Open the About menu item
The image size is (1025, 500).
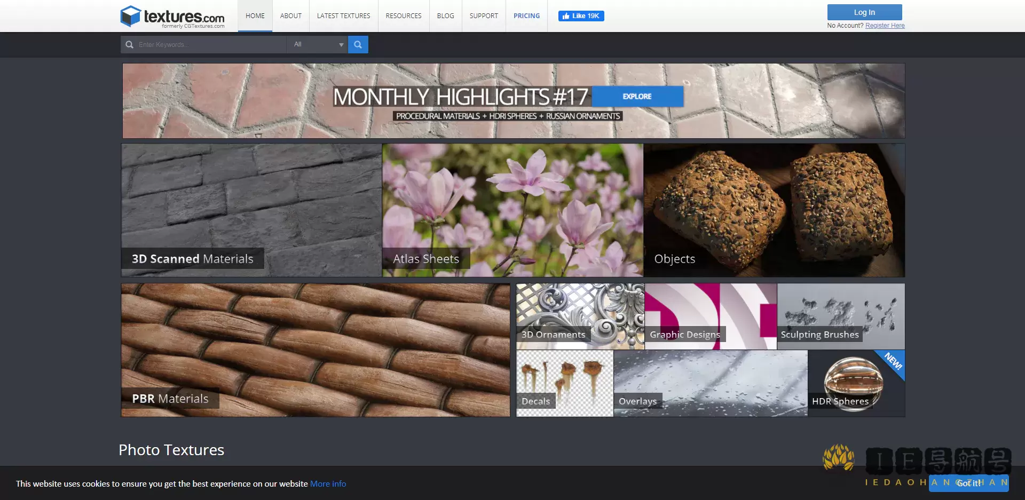(x=290, y=16)
